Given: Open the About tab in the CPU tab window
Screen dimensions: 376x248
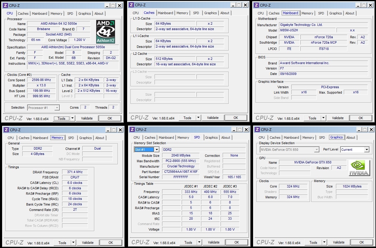Looking at the screenshot, I should click(x=99, y=14).
